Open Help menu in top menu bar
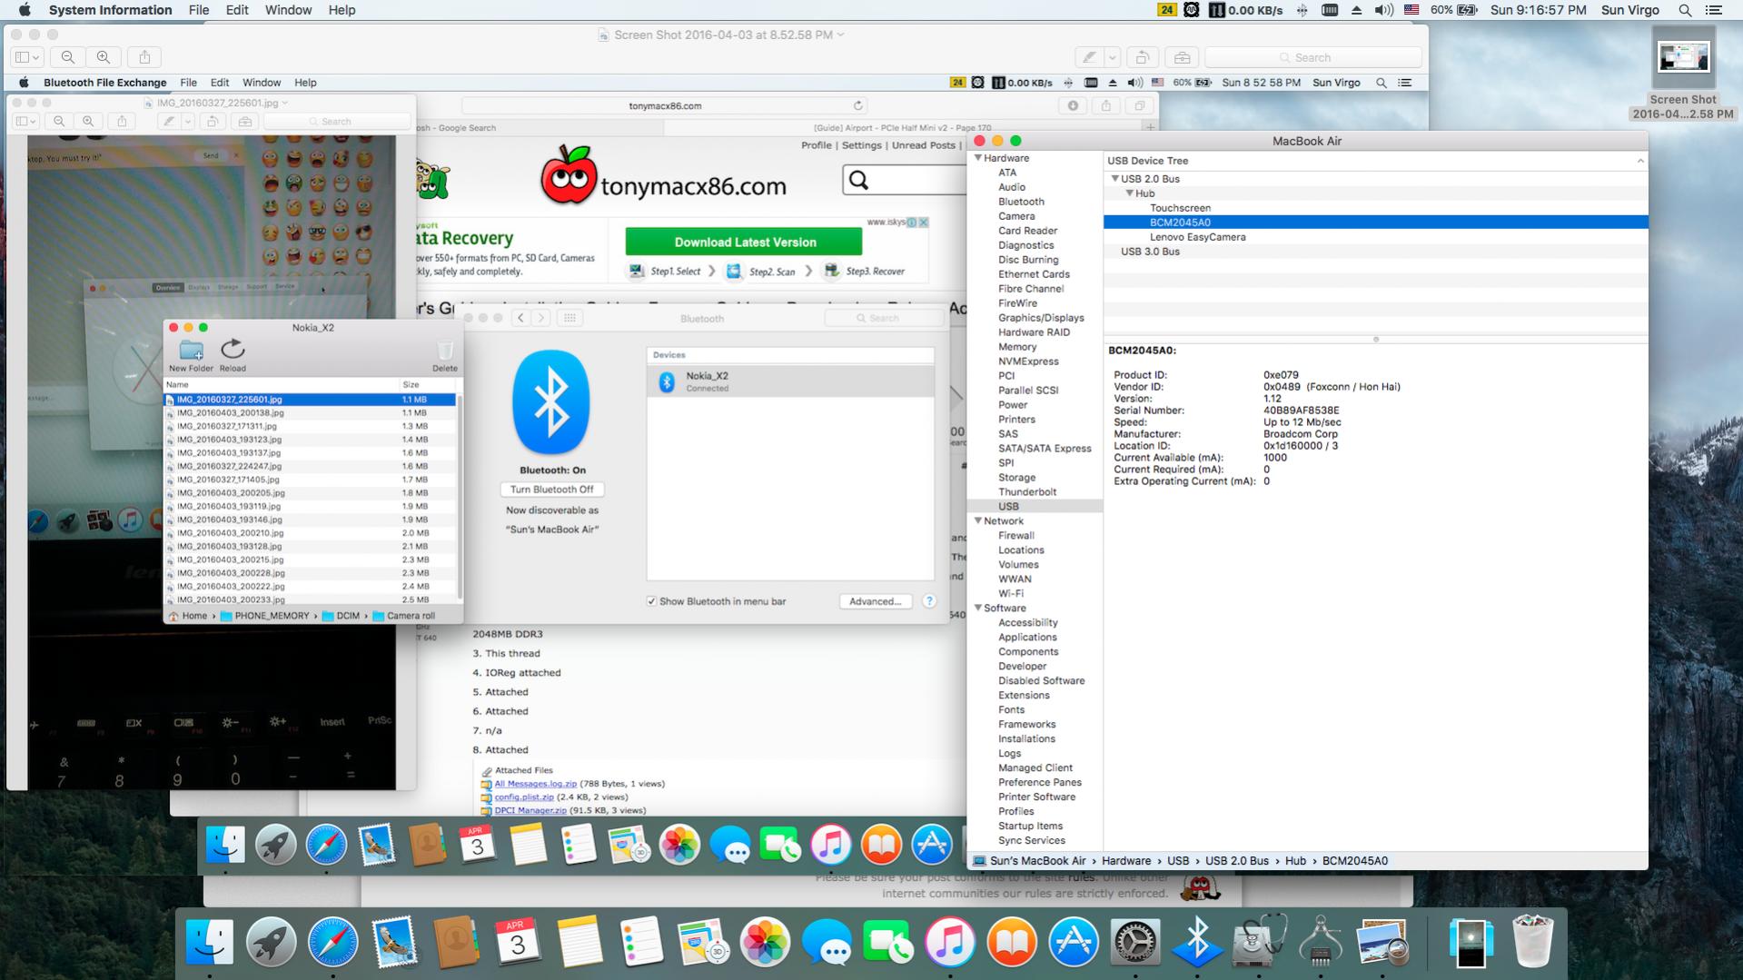The width and height of the screenshot is (1743, 980). (342, 10)
